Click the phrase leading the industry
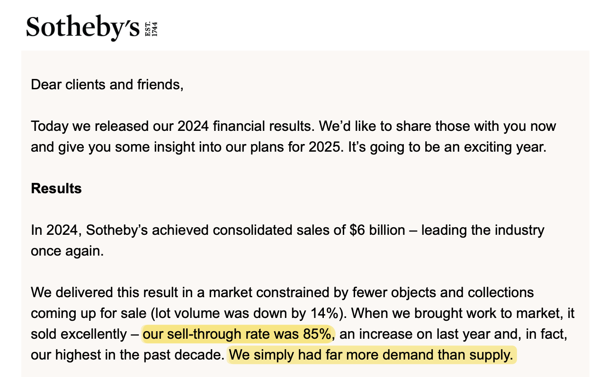This screenshot has height=377, width=607. point(483,230)
